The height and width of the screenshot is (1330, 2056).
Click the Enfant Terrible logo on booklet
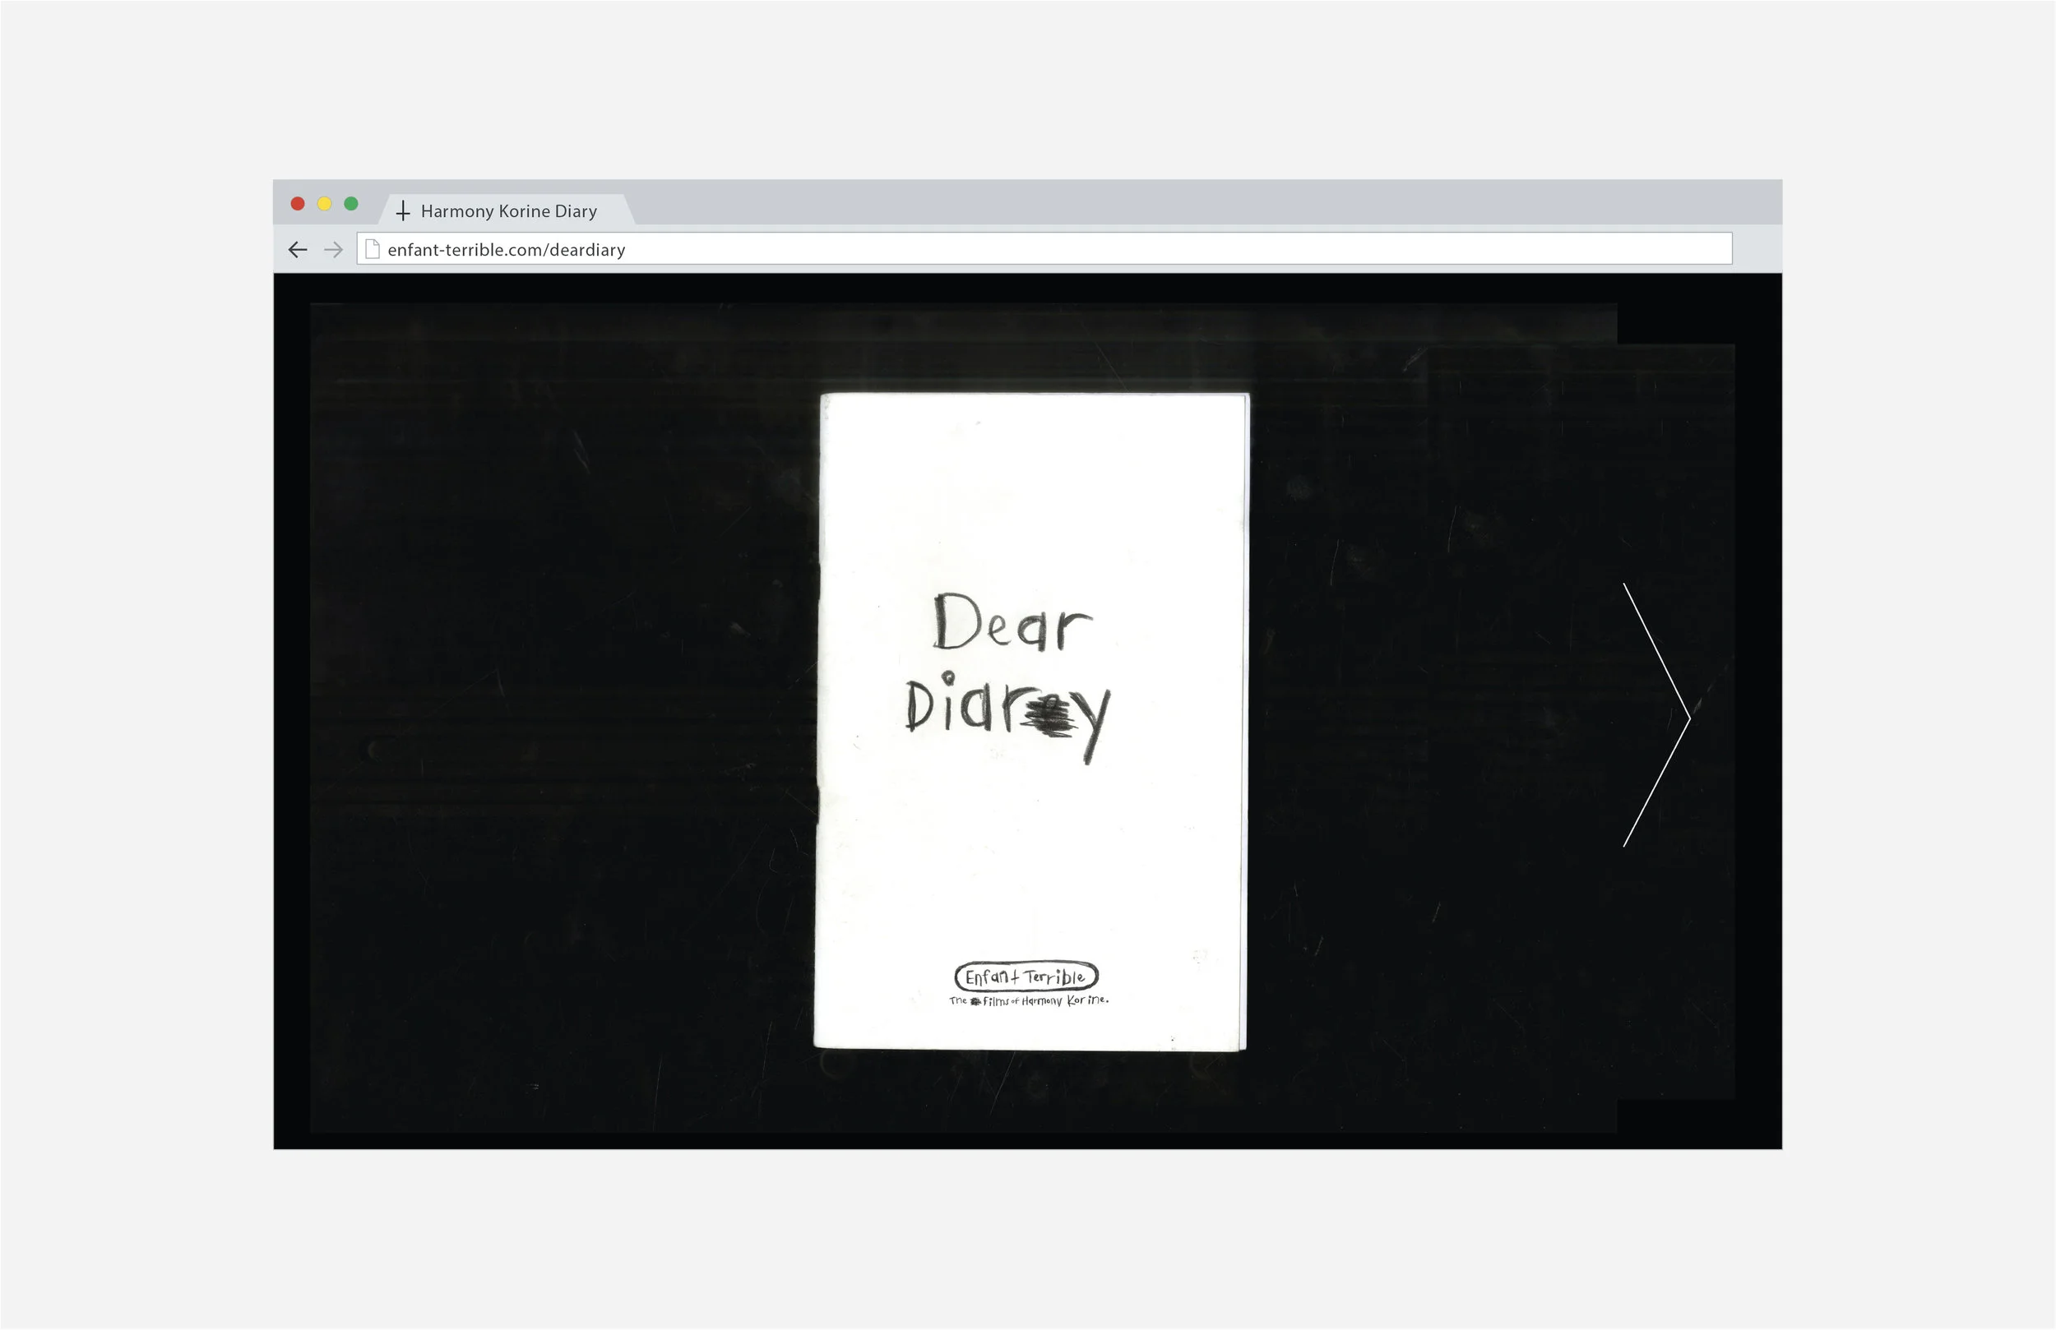click(1026, 976)
